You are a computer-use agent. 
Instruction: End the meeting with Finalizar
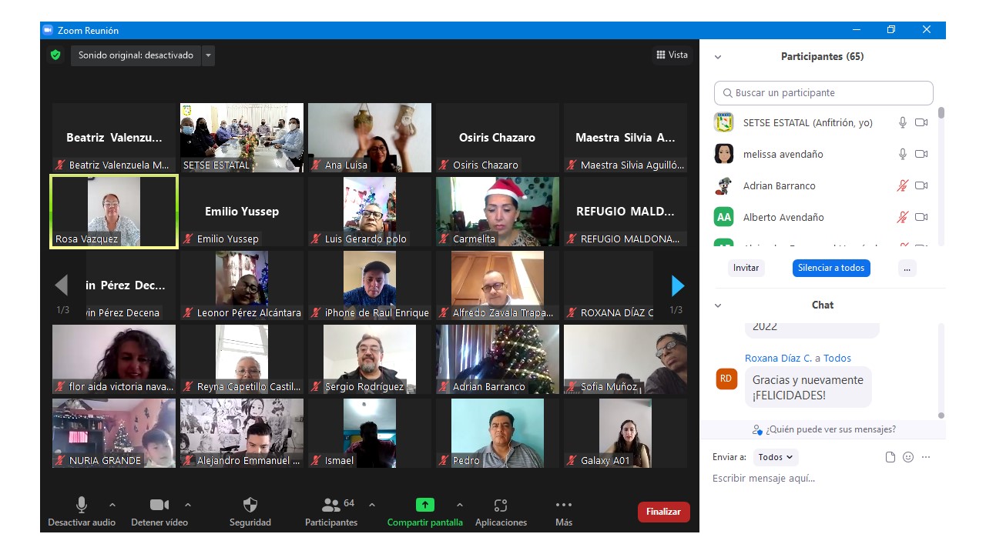coord(664,512)
